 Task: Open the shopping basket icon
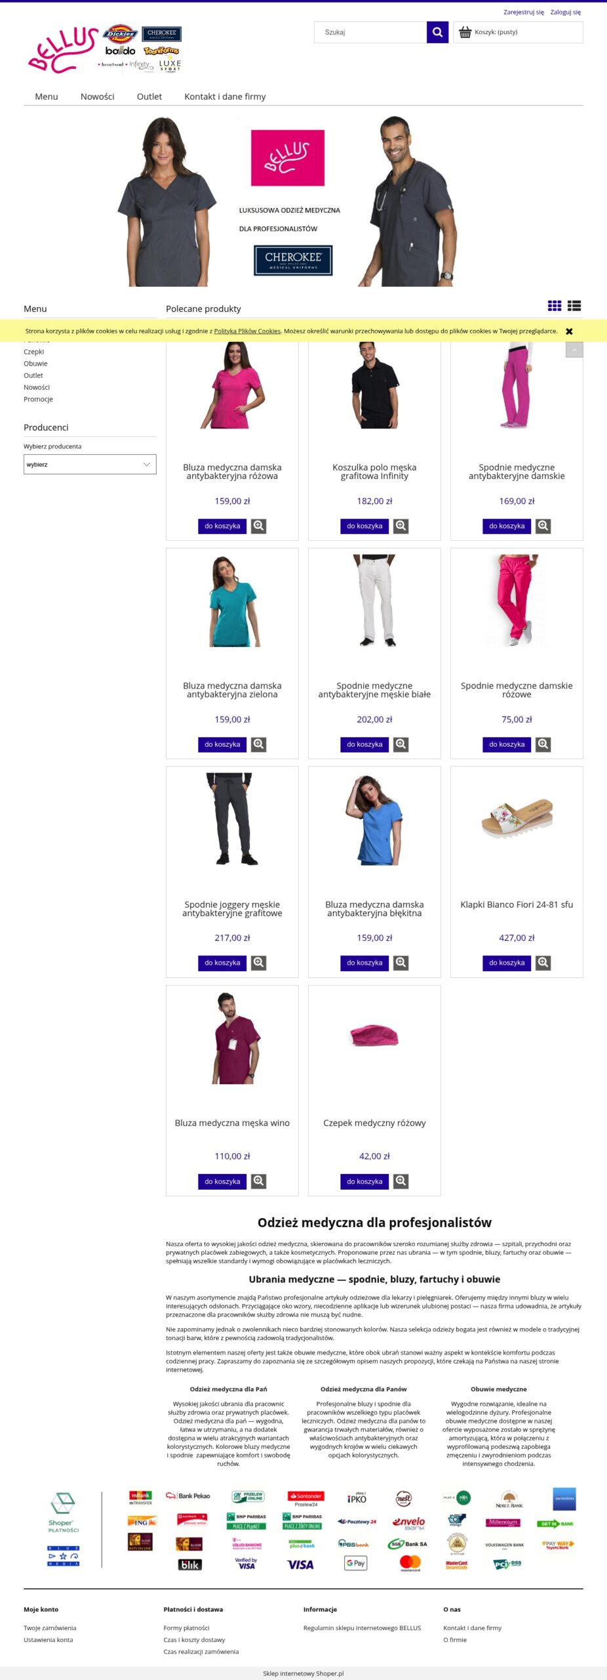click(x=465, y=32)
